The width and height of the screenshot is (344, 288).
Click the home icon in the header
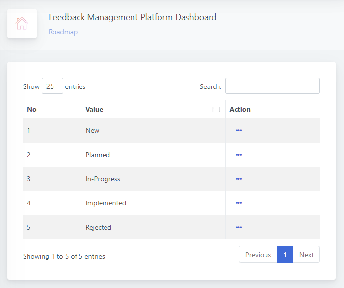(22, 24)
